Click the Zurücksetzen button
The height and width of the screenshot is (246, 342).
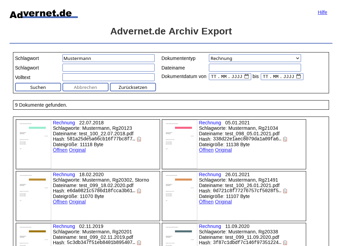pos(133,87)
